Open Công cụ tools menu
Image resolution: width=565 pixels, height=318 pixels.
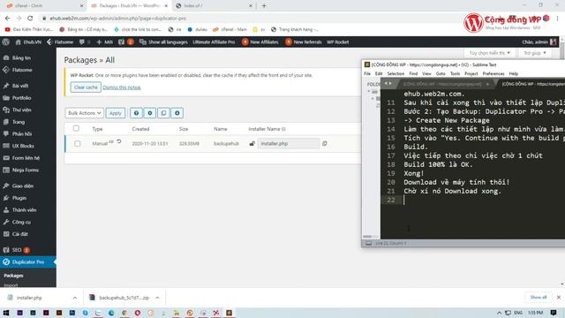(21, 222)
